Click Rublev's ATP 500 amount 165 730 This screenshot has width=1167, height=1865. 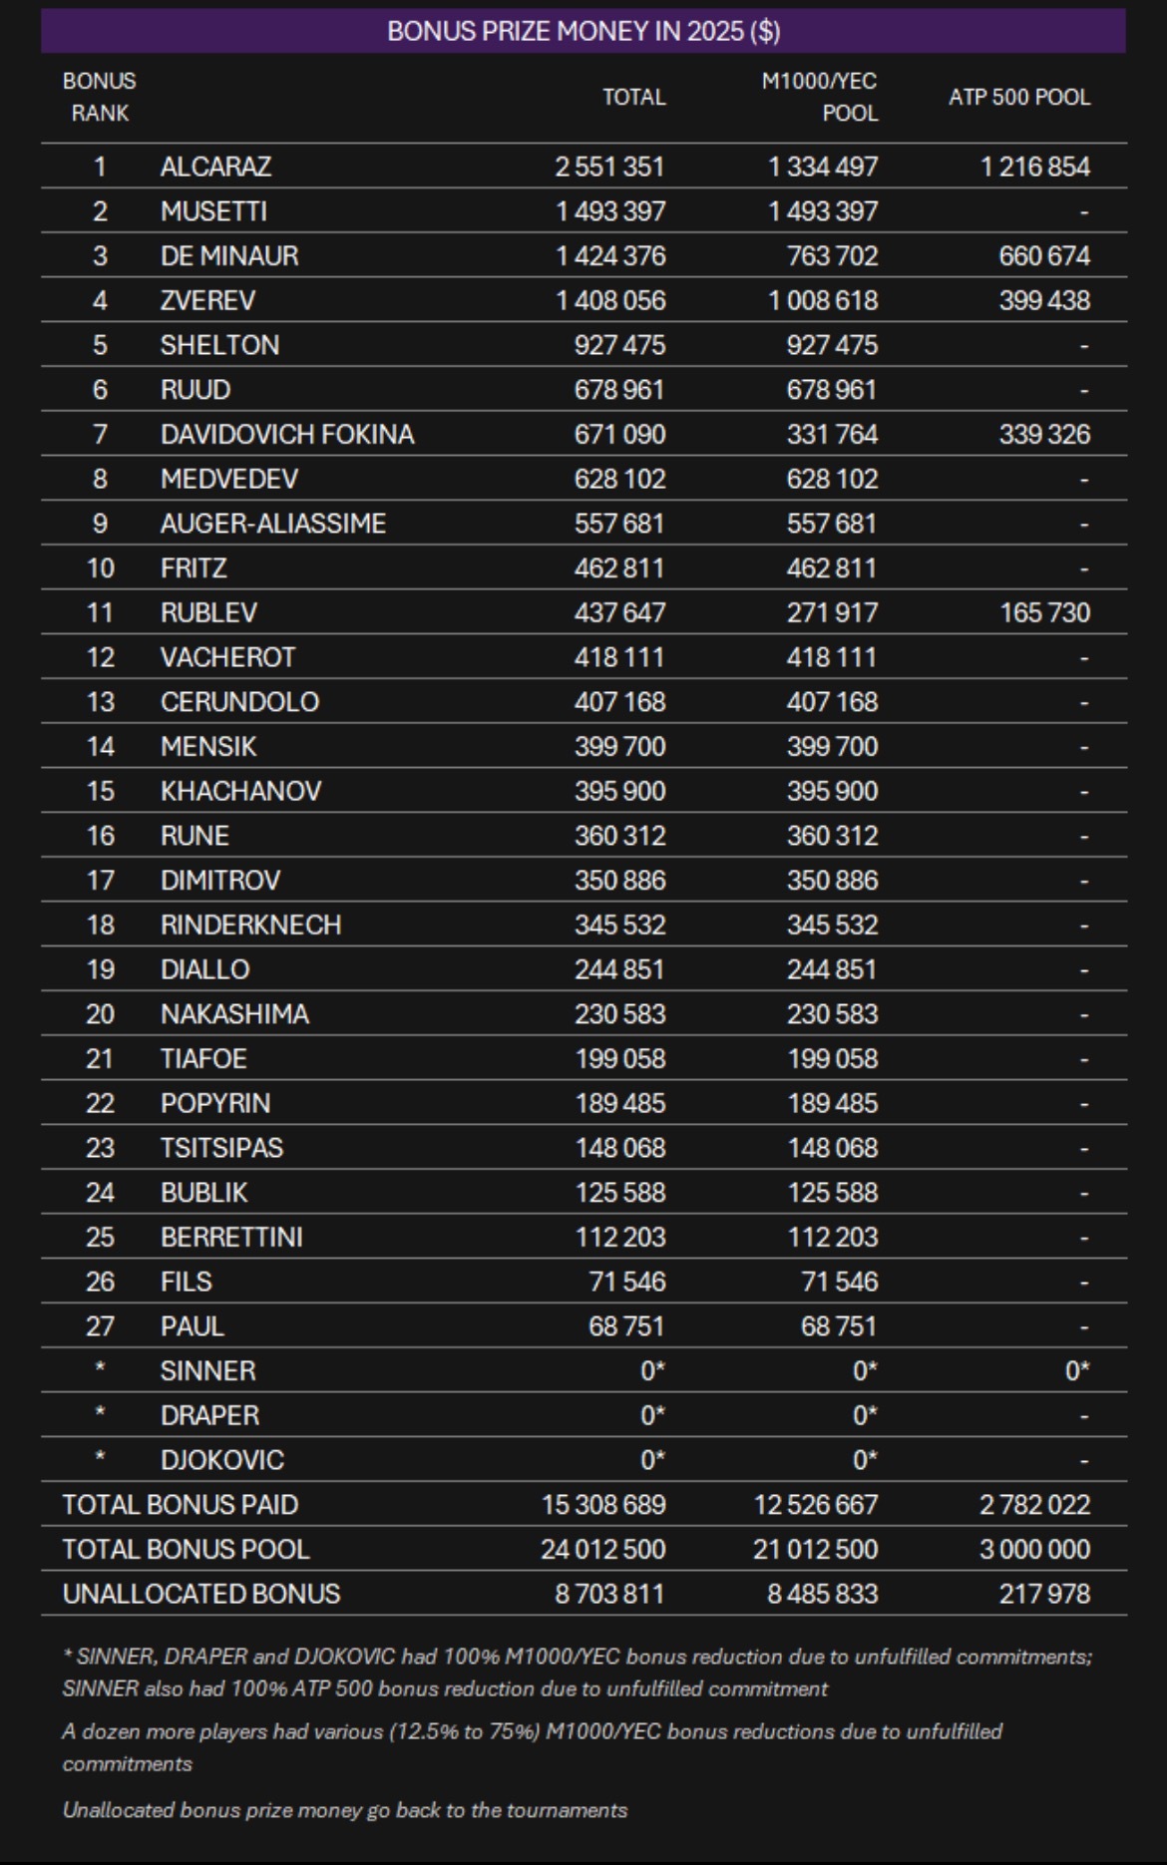[x=1044, y=612]
